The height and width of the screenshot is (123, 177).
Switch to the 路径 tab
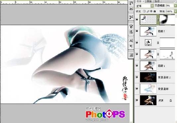(157, 1)
